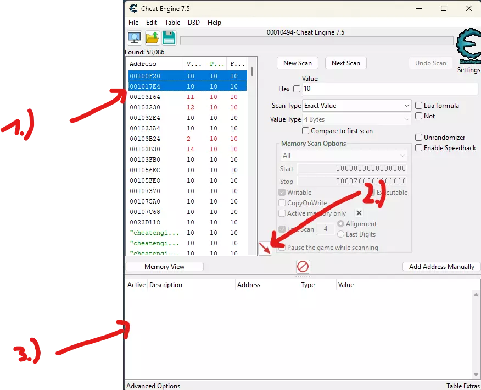Enable Compare to first scan
481x390 pixels.
305,130
